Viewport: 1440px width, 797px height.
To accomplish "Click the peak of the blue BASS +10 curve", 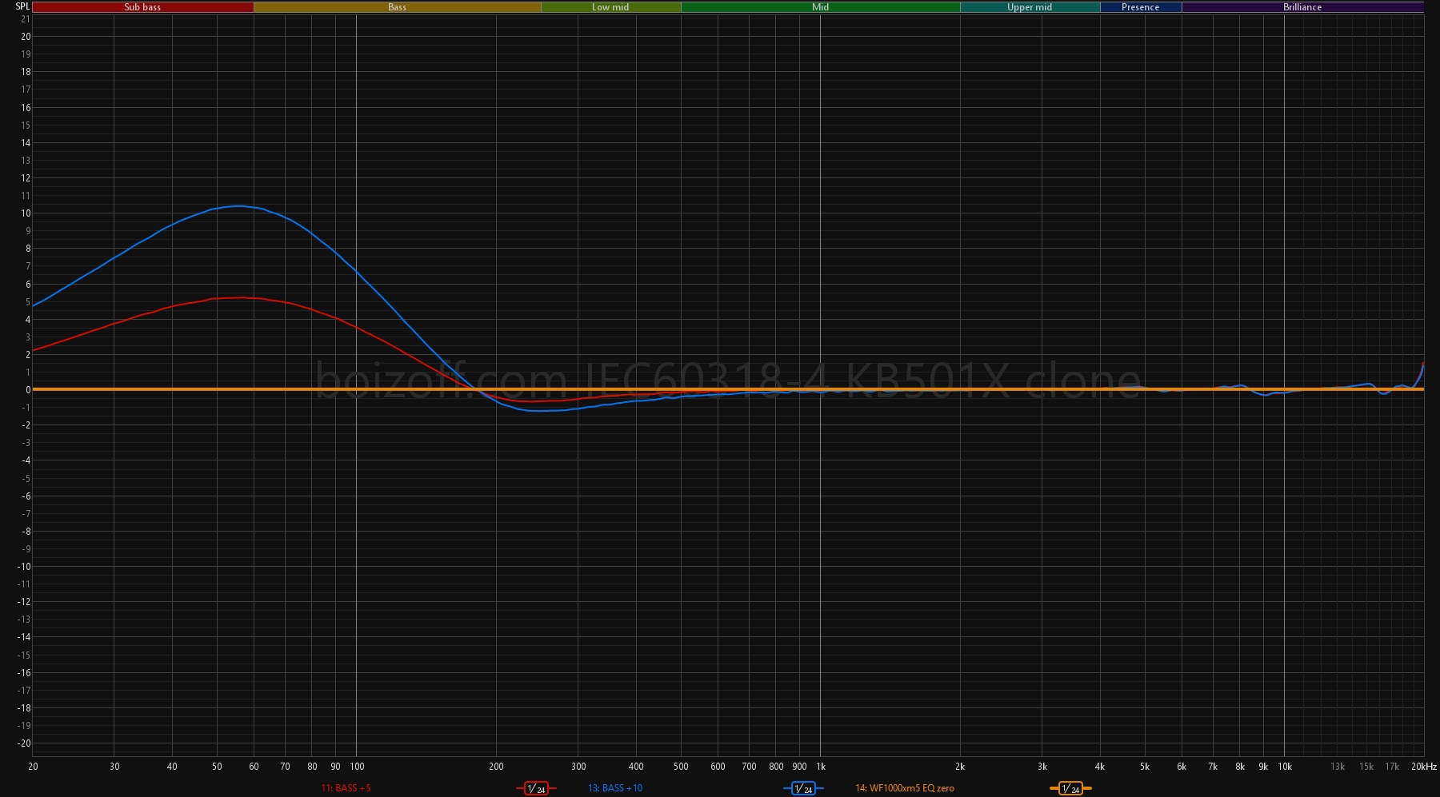I will click(x=238, y=206).
